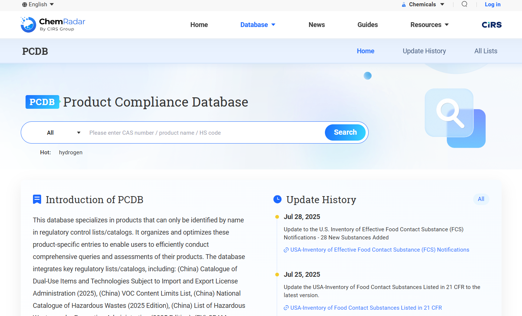This screenshot has height=316, width=522.
Task: Click the Update History clock icon
Action: pos(277,199)
